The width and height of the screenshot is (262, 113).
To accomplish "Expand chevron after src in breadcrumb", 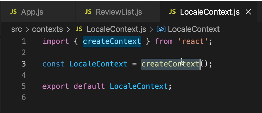I will (27, 30).
